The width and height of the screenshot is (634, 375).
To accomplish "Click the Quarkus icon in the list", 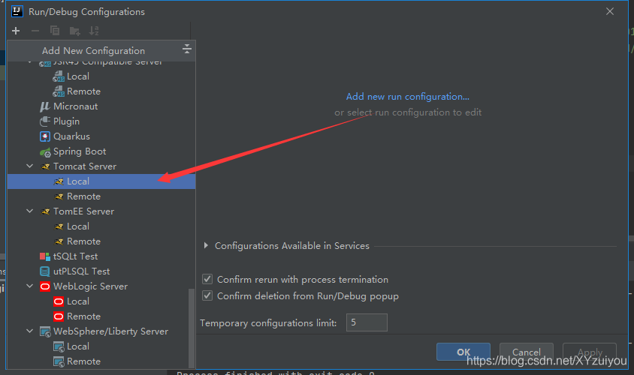I will 45,136.
